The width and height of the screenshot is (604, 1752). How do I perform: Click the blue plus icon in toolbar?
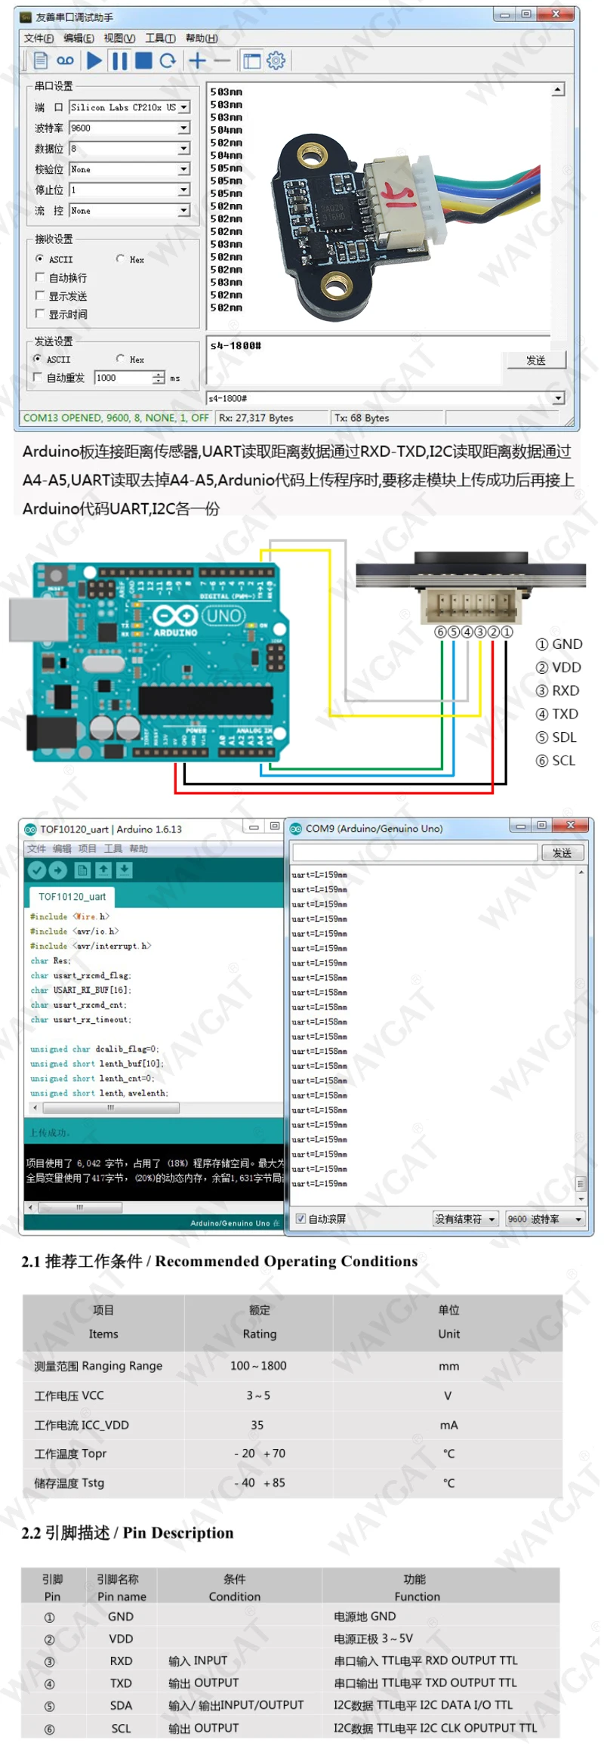197,60
